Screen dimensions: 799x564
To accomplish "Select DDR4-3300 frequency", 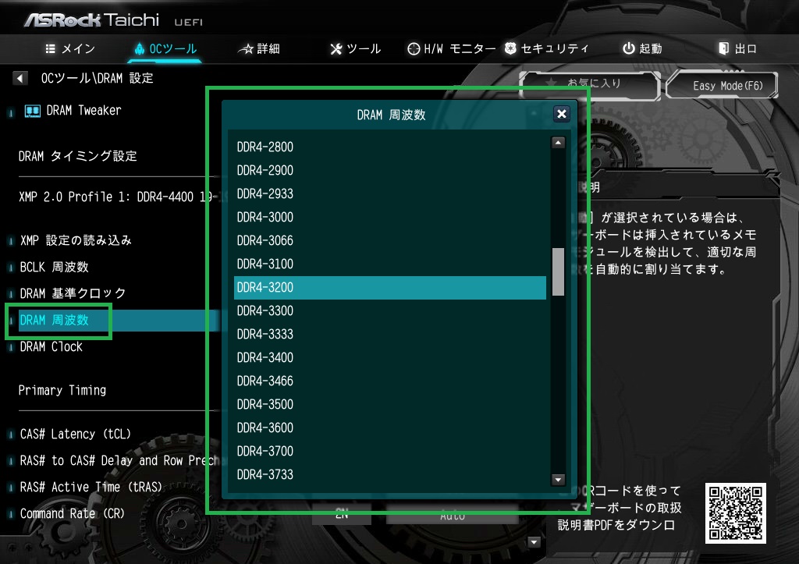I will (x=390, y=310).
